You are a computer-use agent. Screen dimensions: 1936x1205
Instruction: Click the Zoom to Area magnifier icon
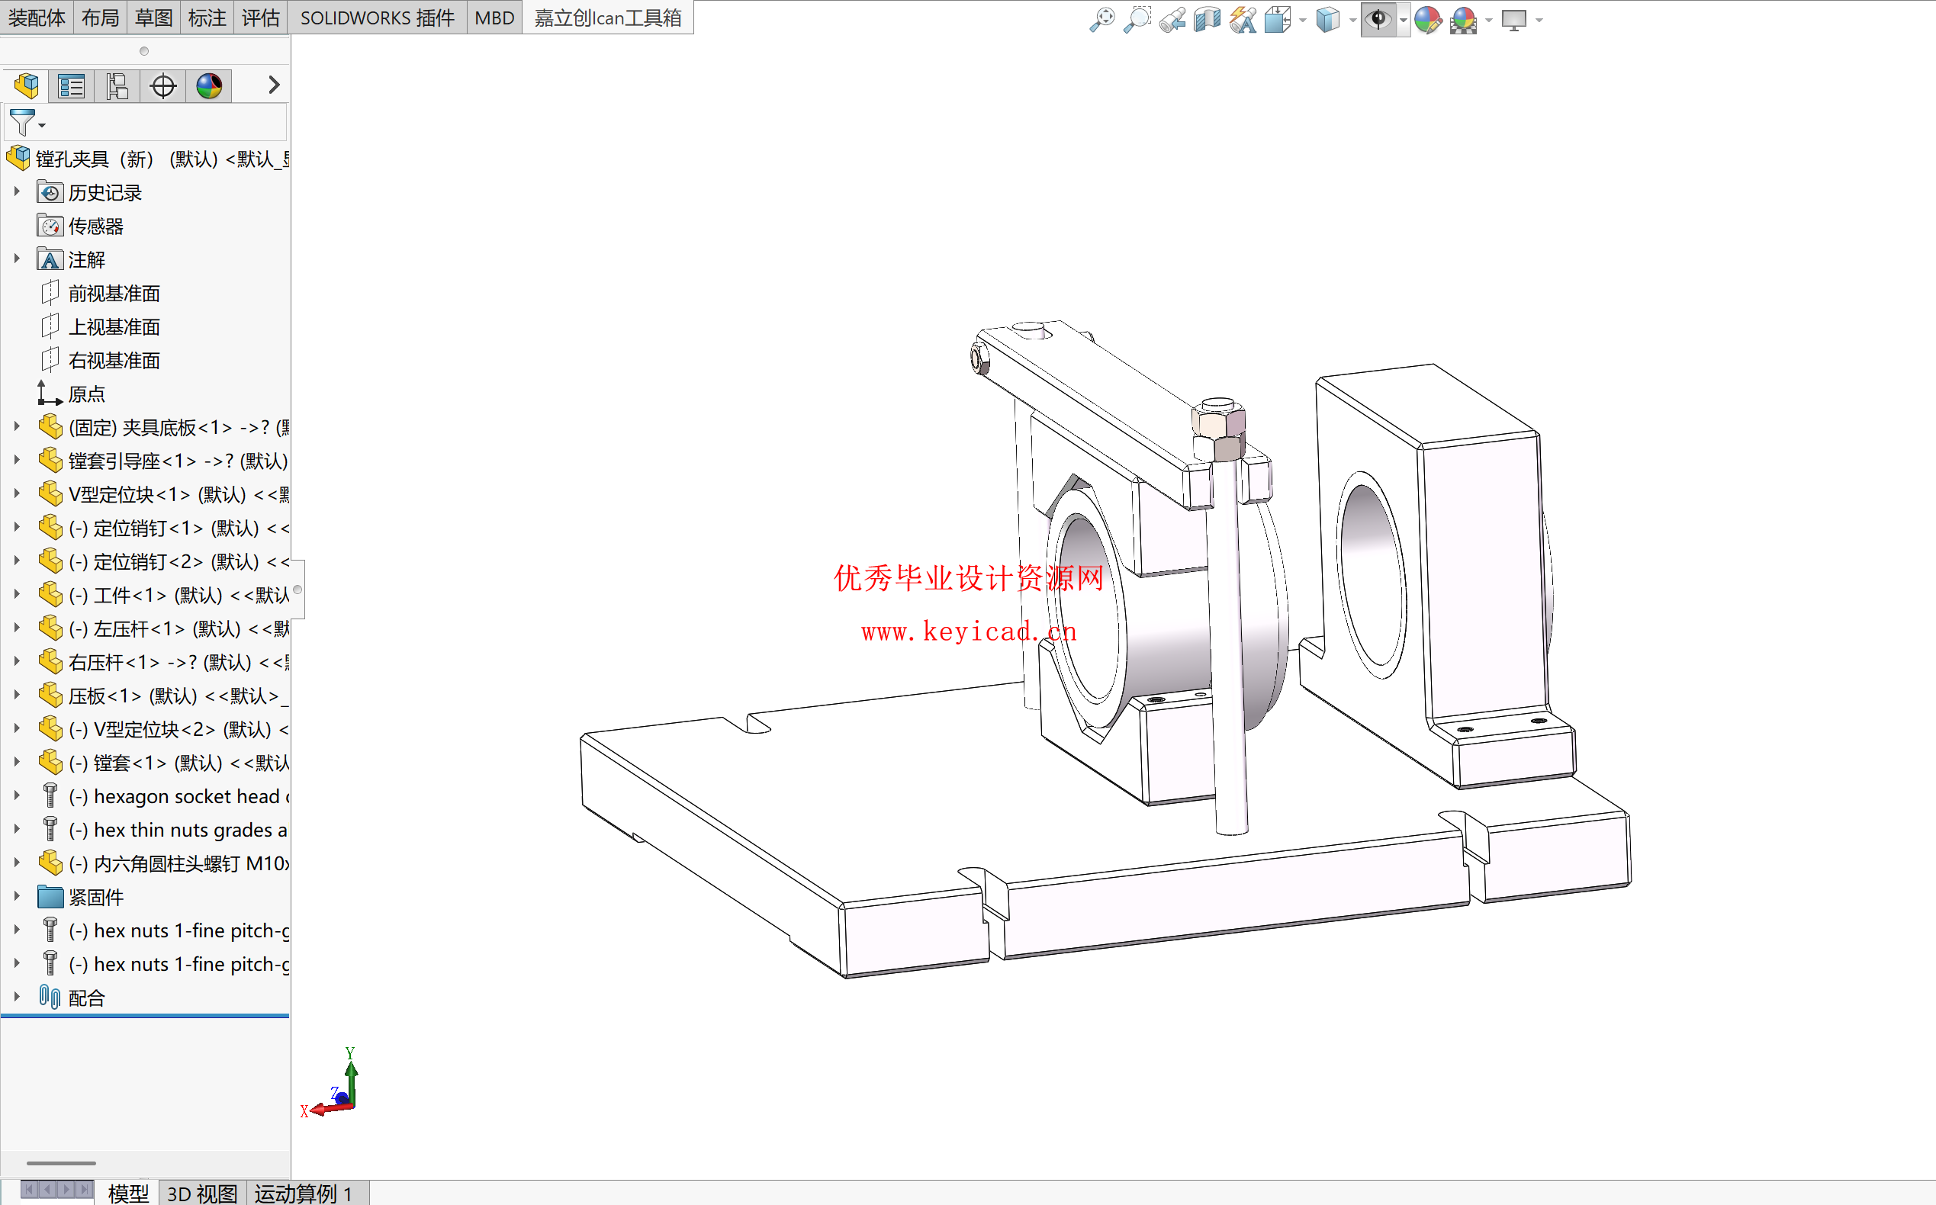[x=1137, y=19]
